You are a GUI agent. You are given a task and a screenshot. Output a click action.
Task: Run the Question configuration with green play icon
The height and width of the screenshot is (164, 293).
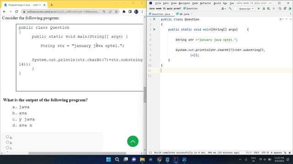[259, 9]
